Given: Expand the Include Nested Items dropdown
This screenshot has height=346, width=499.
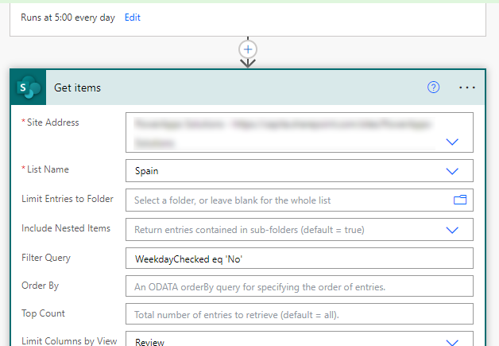Looking at the screenshot, I should (x=452, y=230).
